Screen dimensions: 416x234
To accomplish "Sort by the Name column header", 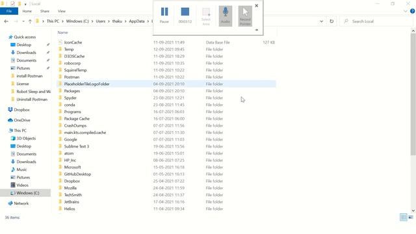I will (x=62, y=32).
